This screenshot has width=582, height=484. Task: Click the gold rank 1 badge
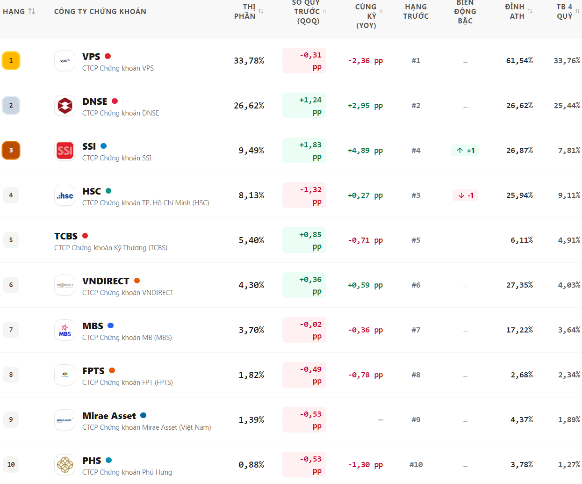click(x=11, y=60)
